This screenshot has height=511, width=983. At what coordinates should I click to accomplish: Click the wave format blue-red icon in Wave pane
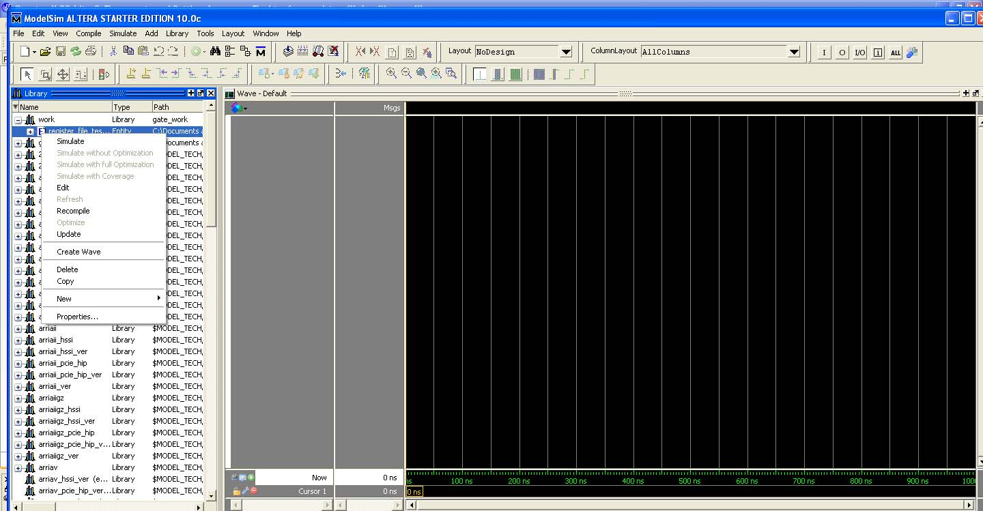[238, 108]
